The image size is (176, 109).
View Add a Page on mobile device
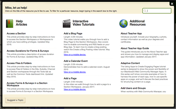click(75, 89)
